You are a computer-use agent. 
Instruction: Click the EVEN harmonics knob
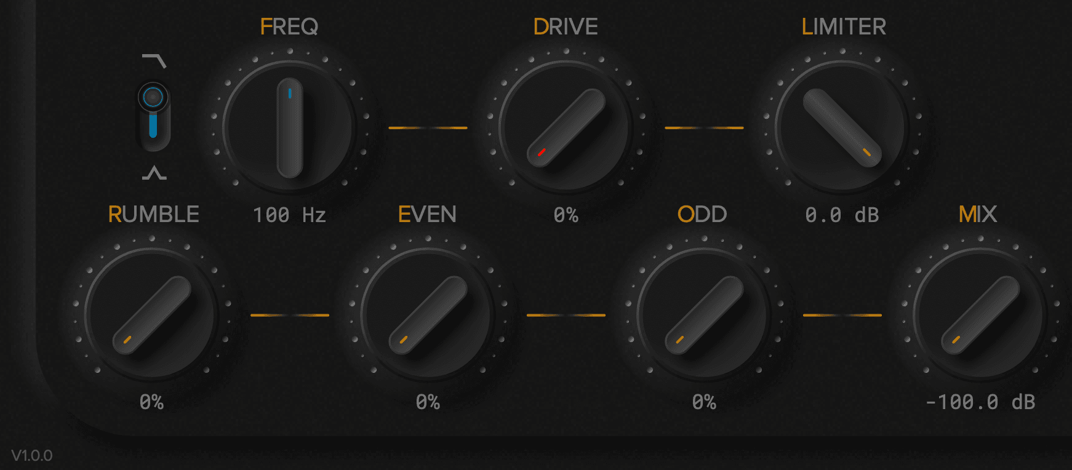428,315
